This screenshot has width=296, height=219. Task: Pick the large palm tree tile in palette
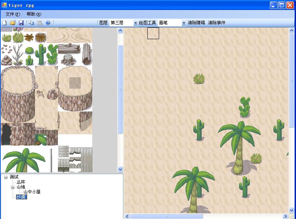click(x=24, y=160)
